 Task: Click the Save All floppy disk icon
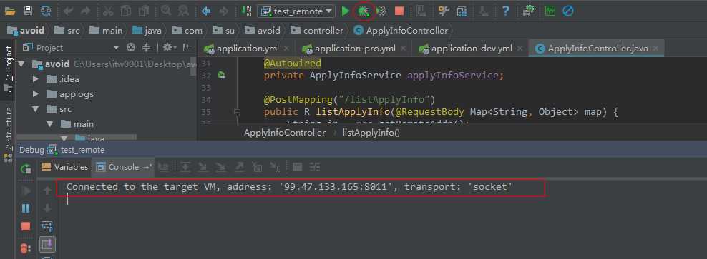point(27,11)
